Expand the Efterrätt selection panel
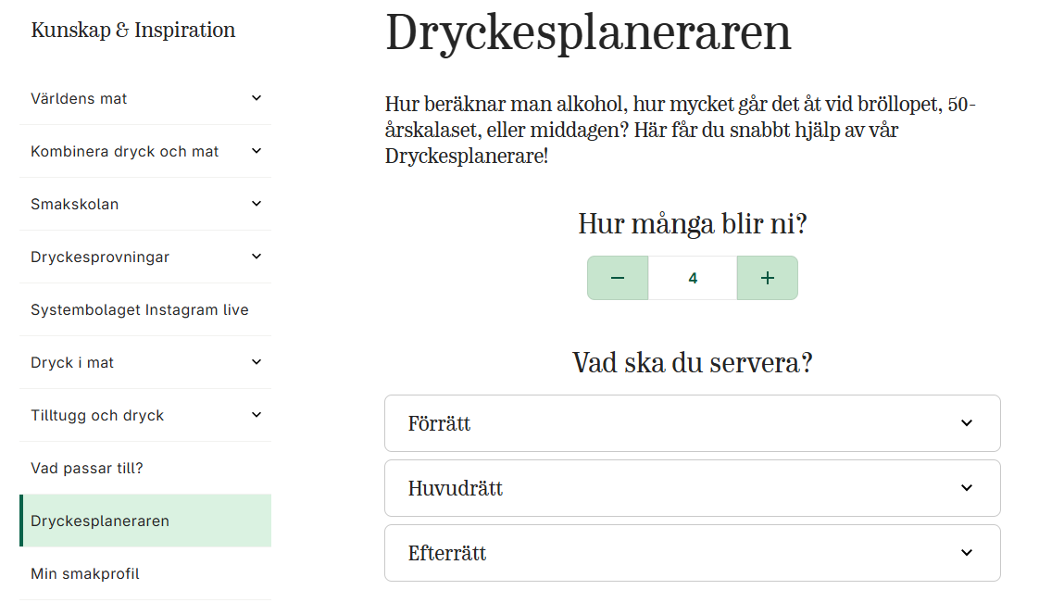The height and width of the screenshot is (615, 1064). (692, 553)
